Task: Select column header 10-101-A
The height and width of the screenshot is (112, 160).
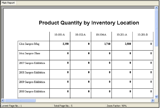Action: 60,35
